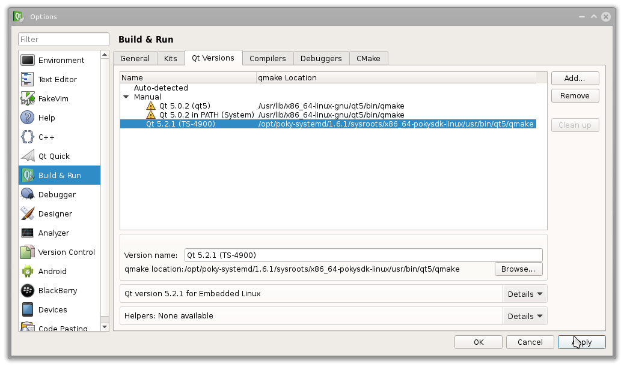Minimize the Options window
Viewport: 624px width, 367px height.
coord(582,17)
